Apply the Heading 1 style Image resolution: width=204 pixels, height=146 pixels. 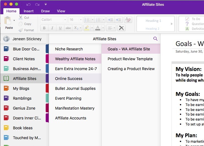point(153,21)
